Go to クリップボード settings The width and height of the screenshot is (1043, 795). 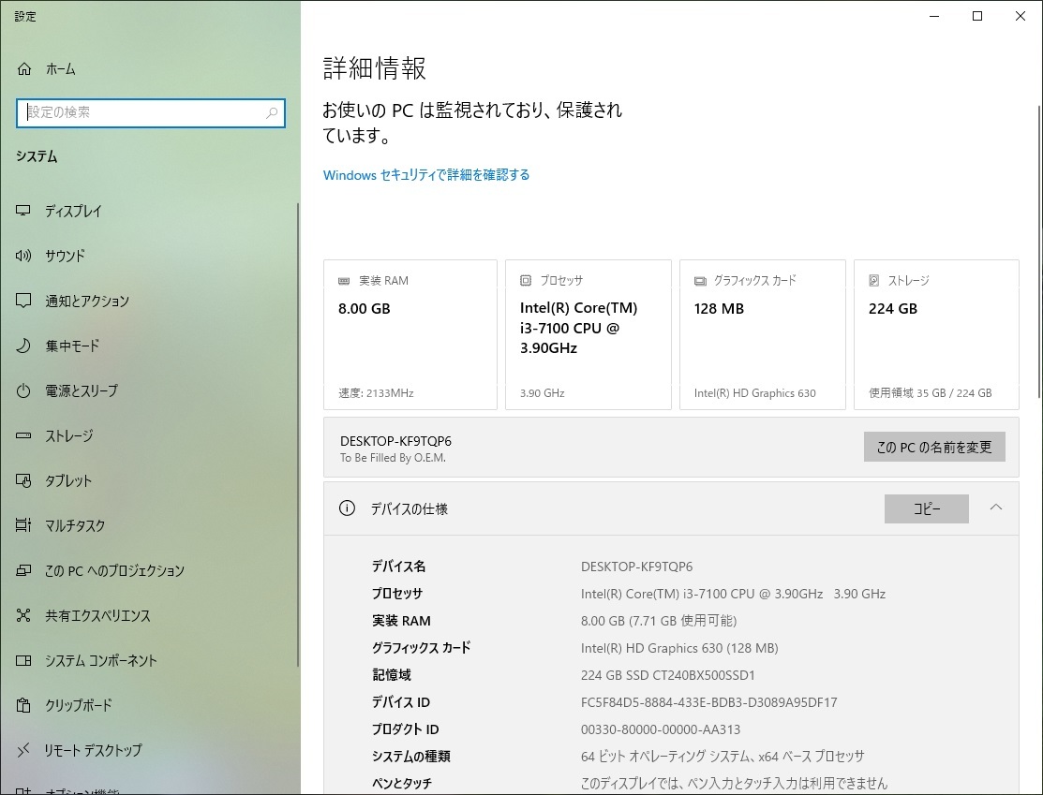79,705
